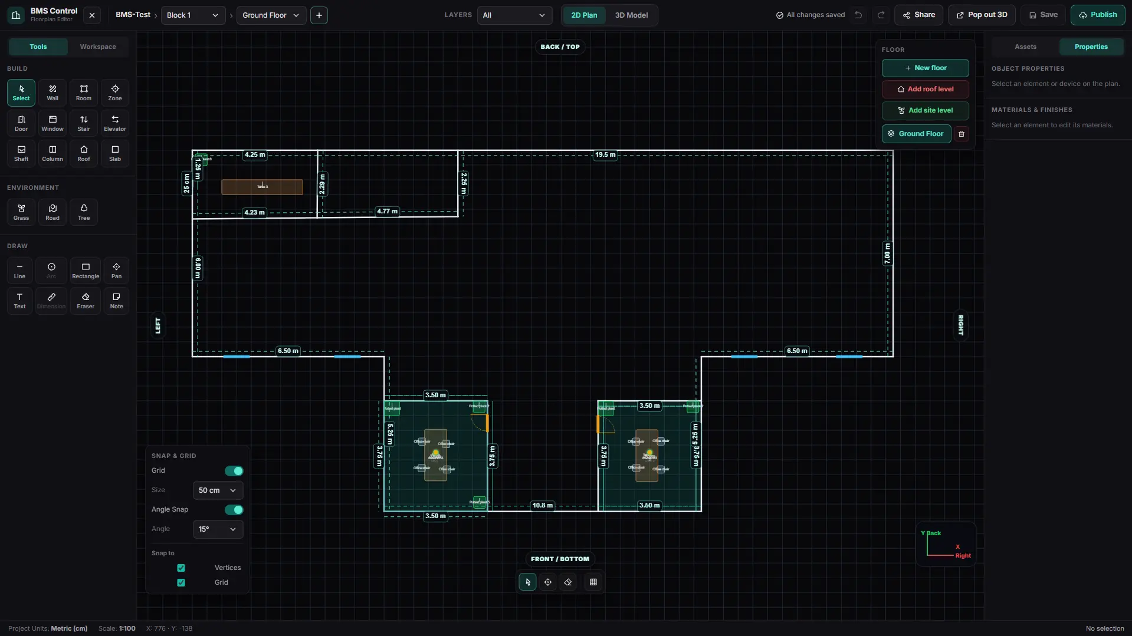Click the eraser icon in bottom canvas toolbar

[x=568, y=582]
